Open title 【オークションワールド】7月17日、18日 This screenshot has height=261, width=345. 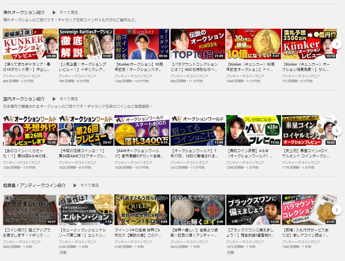(x=194, y=153)
